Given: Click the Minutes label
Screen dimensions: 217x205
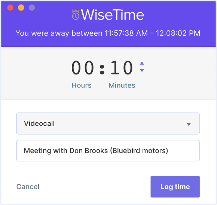Looking at the screenshot, I should click(122, 85).
